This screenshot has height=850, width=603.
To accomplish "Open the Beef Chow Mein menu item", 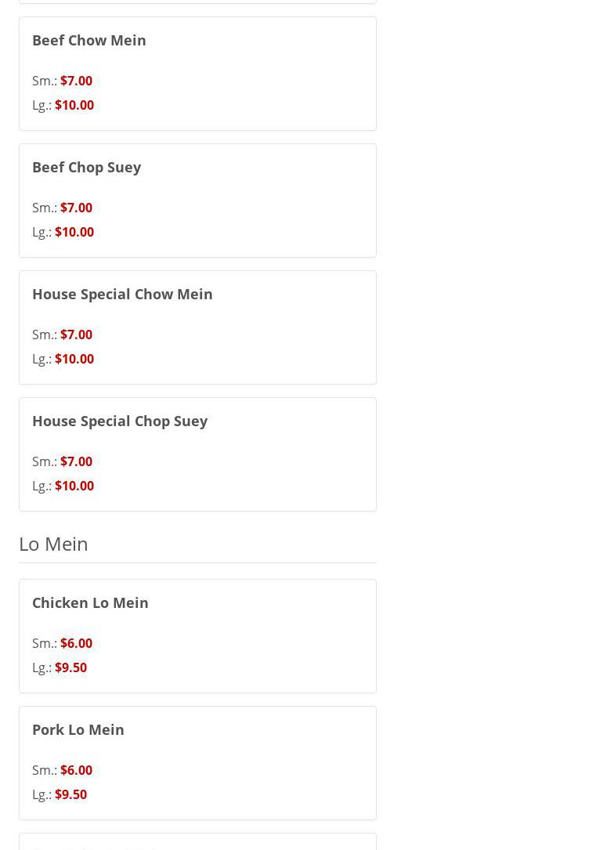I will (89, 40).
